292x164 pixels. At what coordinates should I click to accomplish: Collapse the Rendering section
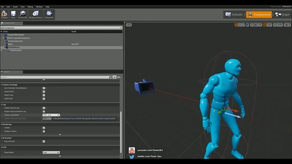click(x=1, y=124)
